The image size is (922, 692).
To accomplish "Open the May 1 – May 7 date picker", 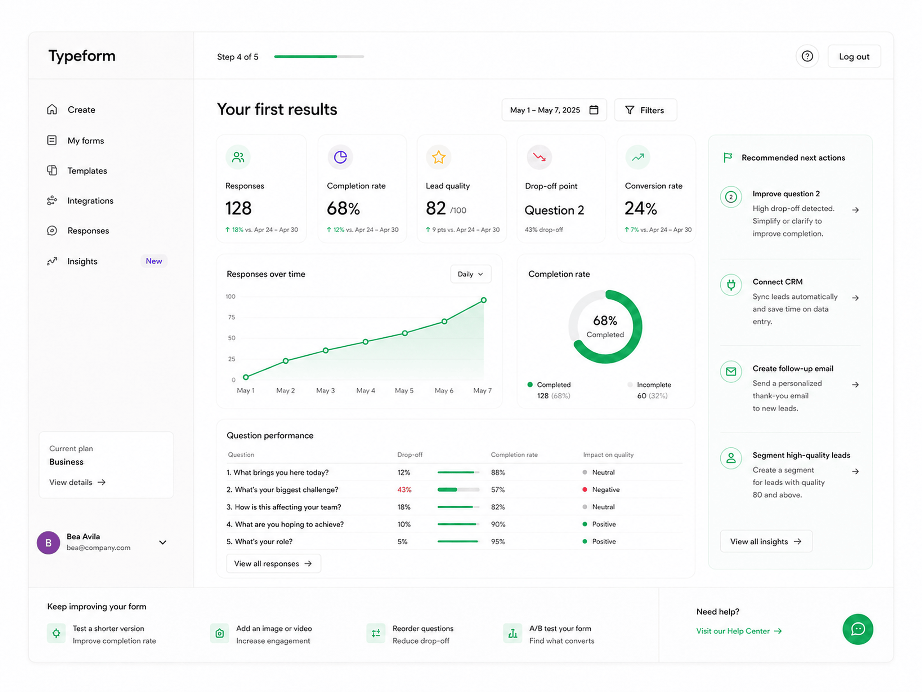I will pos(554,110).
